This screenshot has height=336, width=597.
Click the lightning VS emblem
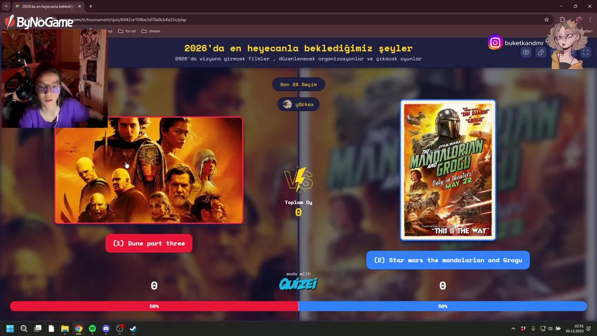click(298, 180)
